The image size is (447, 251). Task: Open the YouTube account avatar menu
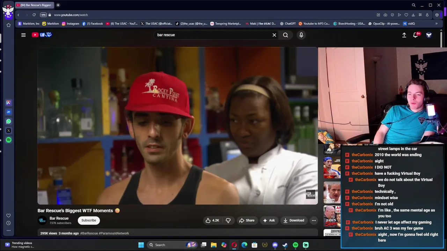(429, 35)
